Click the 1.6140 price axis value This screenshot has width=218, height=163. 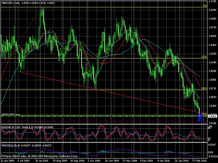pos(212,63)
